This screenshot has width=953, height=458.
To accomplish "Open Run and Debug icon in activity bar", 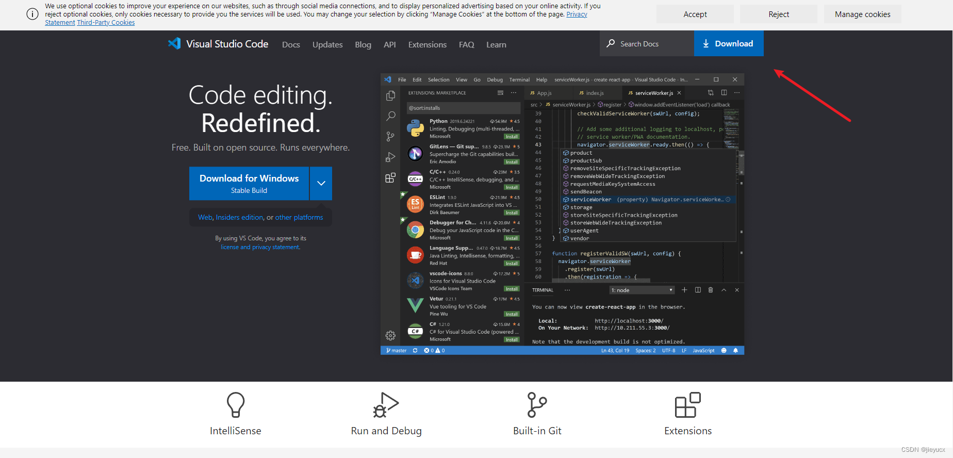I will click(x=390, y=157).
